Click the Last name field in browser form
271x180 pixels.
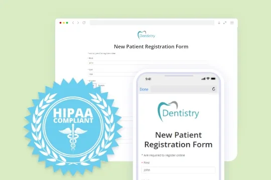coord(111,74)
